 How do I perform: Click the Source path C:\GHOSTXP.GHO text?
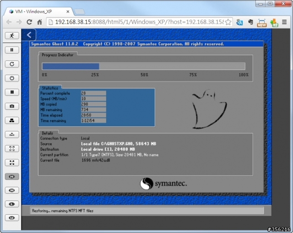119,144
